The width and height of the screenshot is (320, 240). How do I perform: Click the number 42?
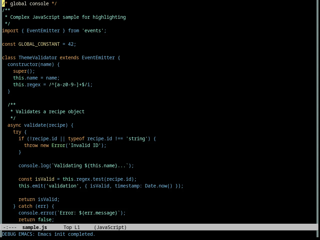(x=71, y=44)
